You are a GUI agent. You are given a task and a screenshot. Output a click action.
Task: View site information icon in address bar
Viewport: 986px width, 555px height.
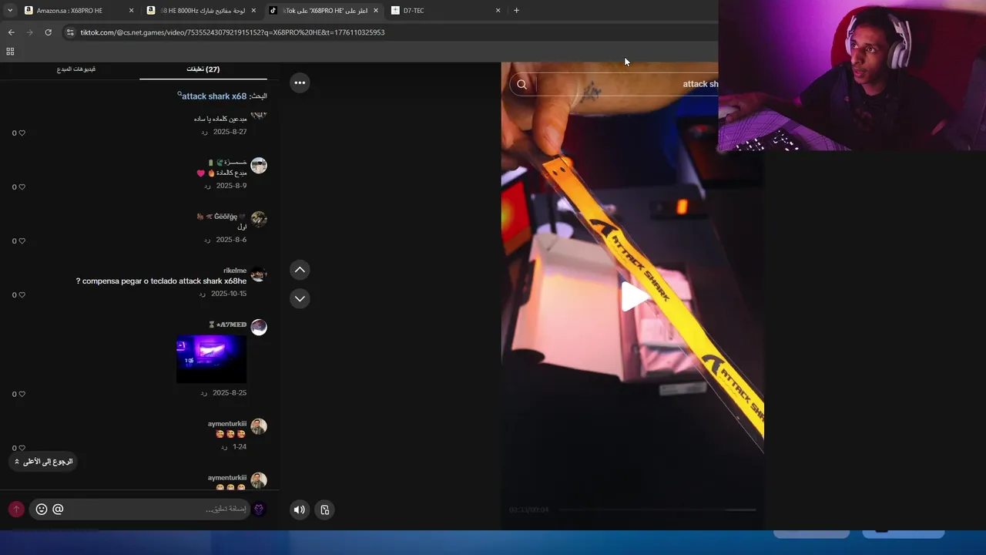pyautogui.click(x=70, y=32)
